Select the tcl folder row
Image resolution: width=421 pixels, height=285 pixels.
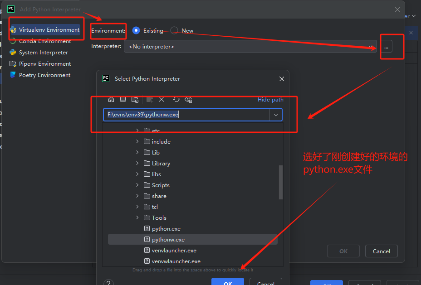point(193,207)
